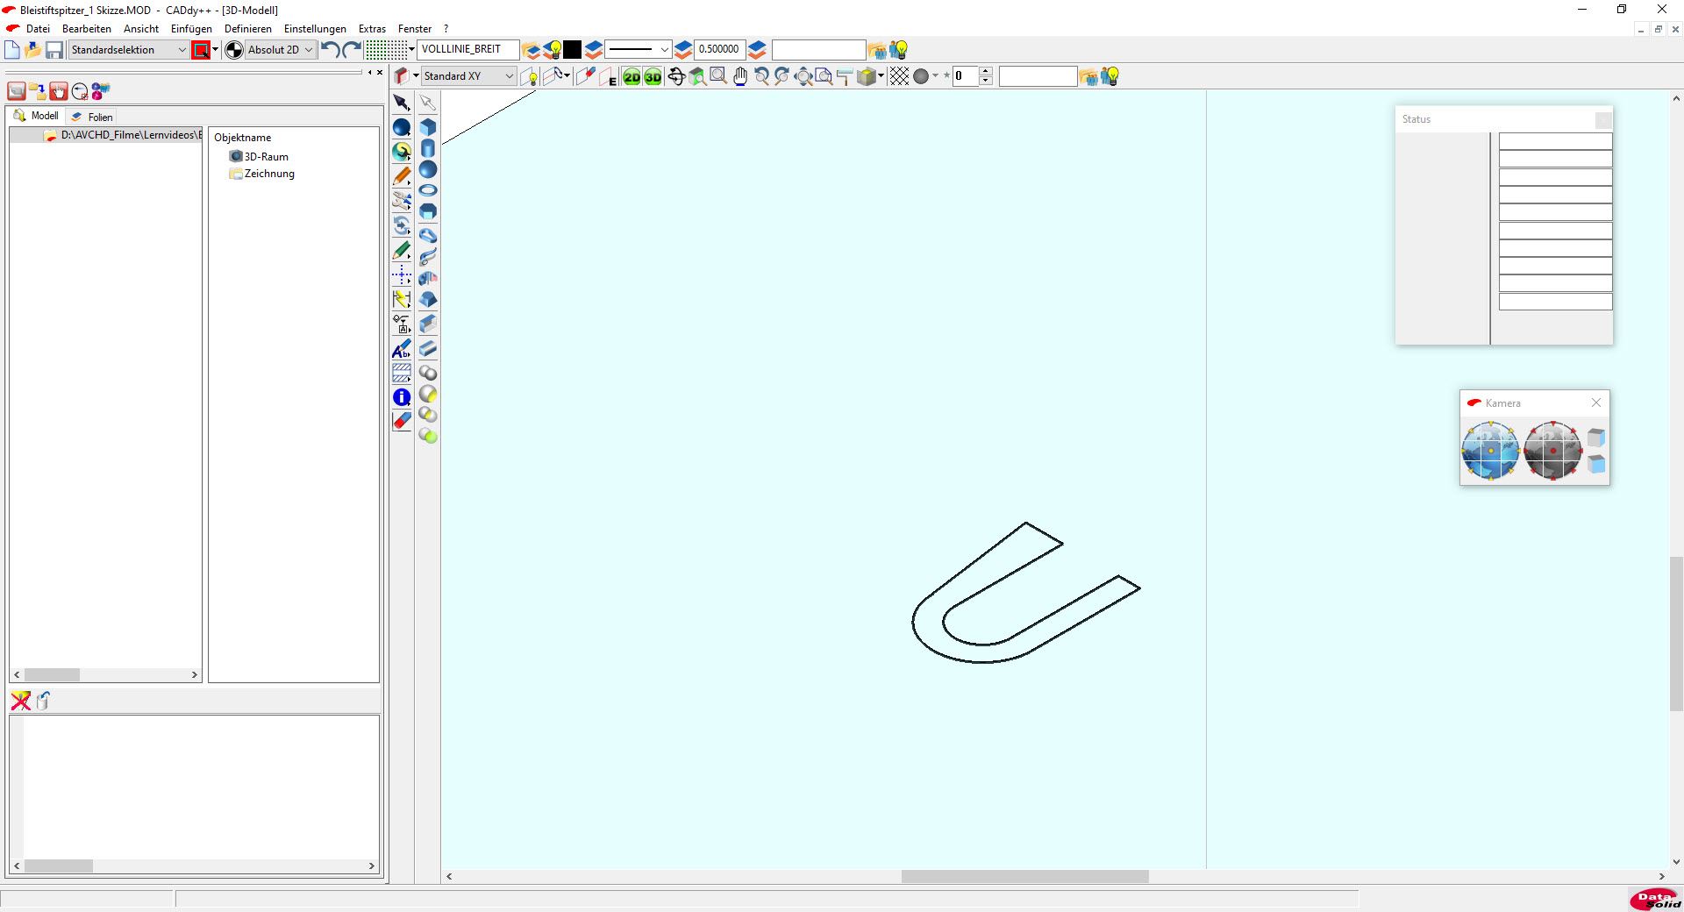This screenshot has height=912, width=1684.
Task: Select the Zeichnung object
Action: pos(261,174)
